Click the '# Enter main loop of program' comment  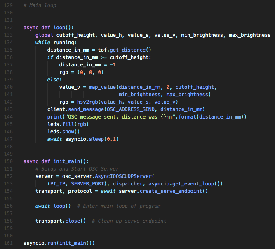pyautogui.click(x=119, y=206)
